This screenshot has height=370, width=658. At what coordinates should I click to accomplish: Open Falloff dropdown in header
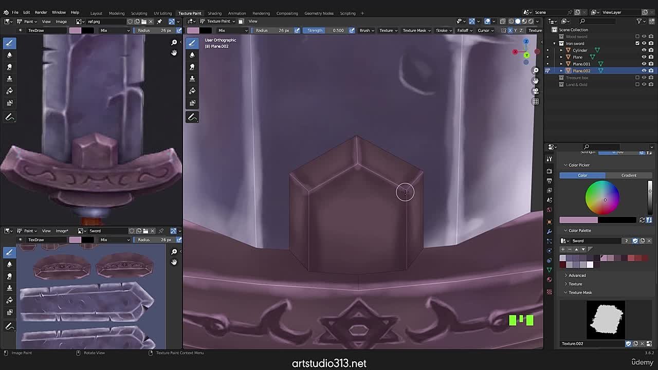465,30
